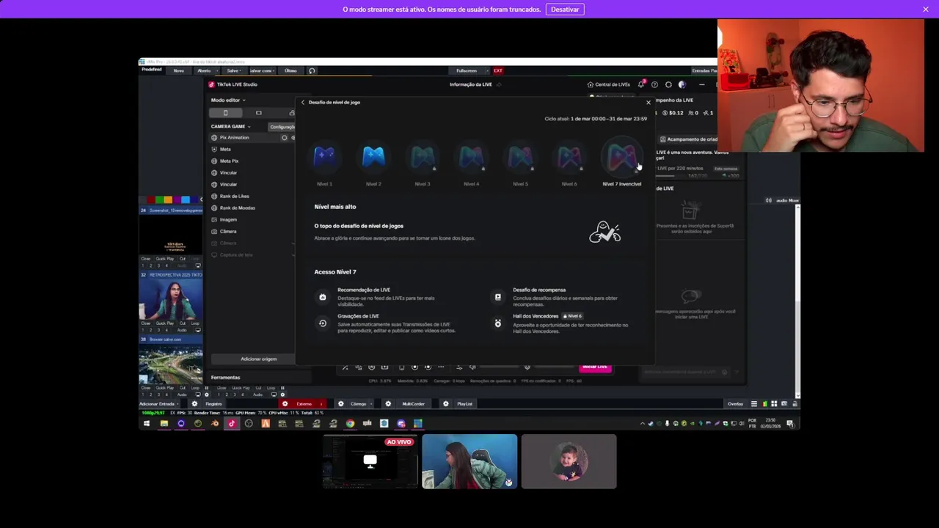Click the red color swatch in vMix
The width and height of the screenshot is (939, 528).
coord(150,199)
